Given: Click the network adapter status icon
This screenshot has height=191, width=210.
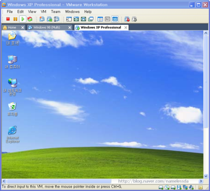Looking at the screenshot, I should point(185,188).
